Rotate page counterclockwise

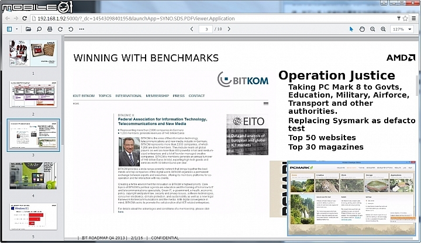71,29
